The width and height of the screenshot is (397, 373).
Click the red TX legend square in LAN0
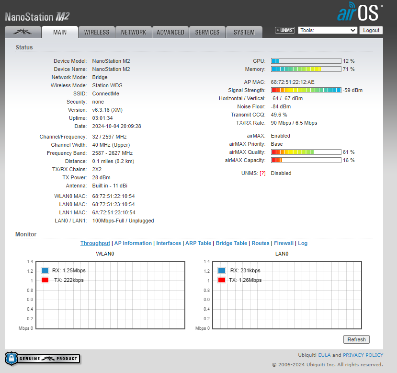pyautogui.click(x=222, y=280)
